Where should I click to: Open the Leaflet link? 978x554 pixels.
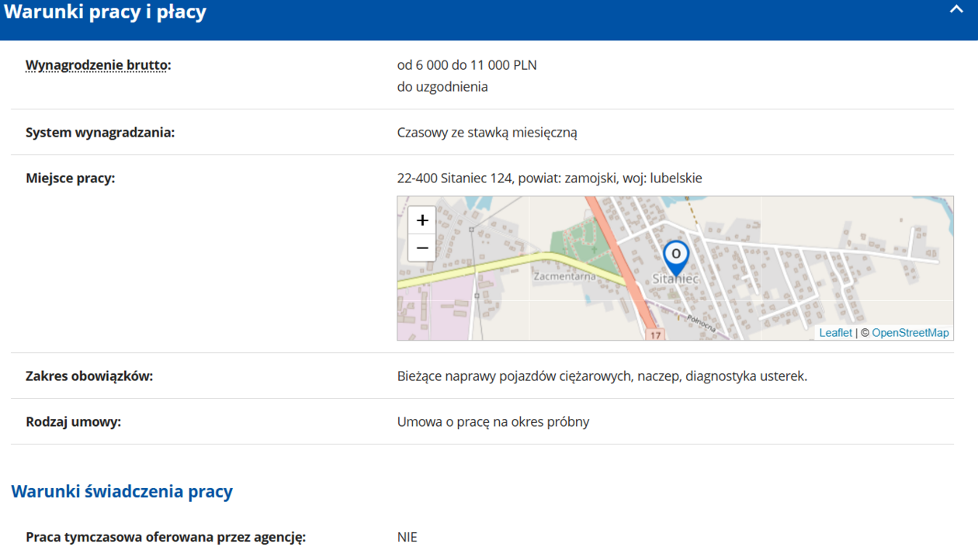pos(835,333)
